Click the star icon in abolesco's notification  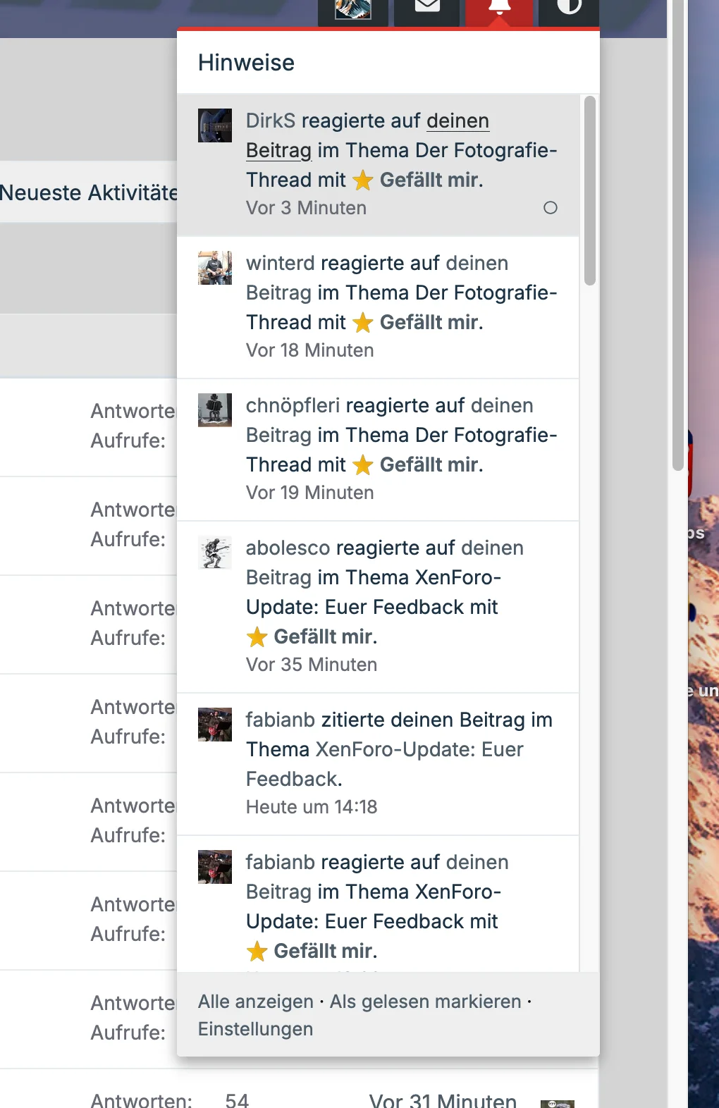coord(257,637)
